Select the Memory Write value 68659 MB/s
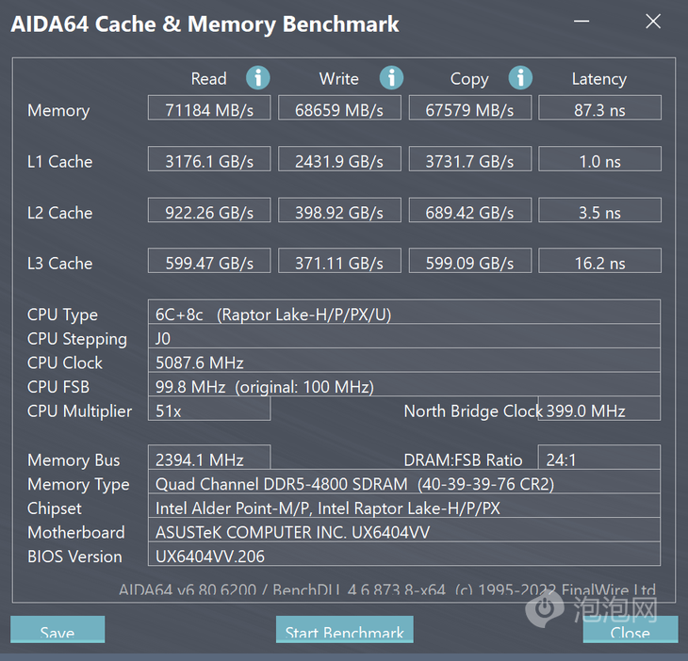The width and height of the screenshot is (688, 661). point(339,108)
